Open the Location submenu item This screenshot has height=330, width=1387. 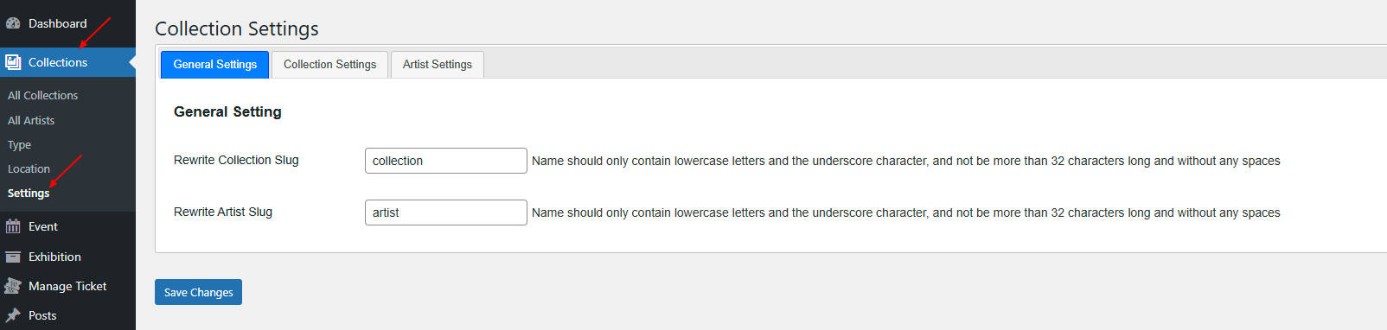pyautogui.click(x=29, y=168)
